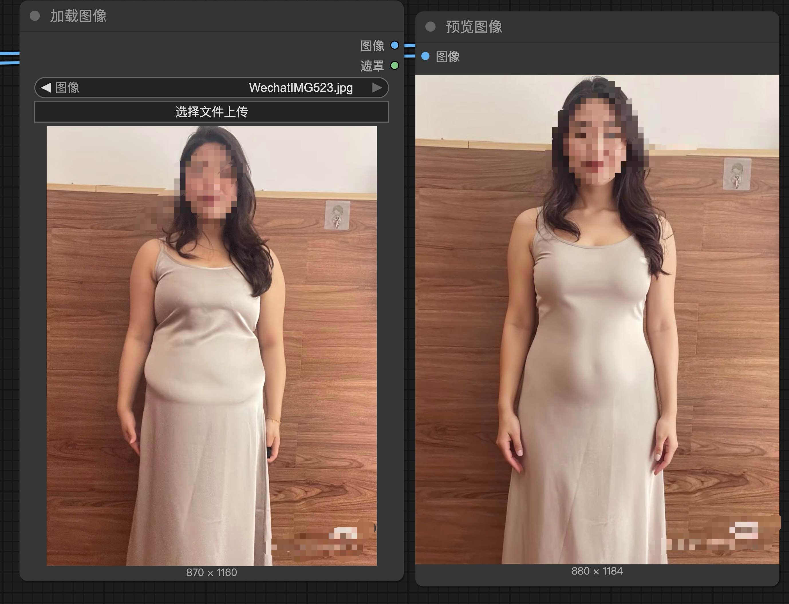This screenshot has height=604, width=789.
Task: Collapse the 加载图像 node via its gray dot
Action: point(35,16)
